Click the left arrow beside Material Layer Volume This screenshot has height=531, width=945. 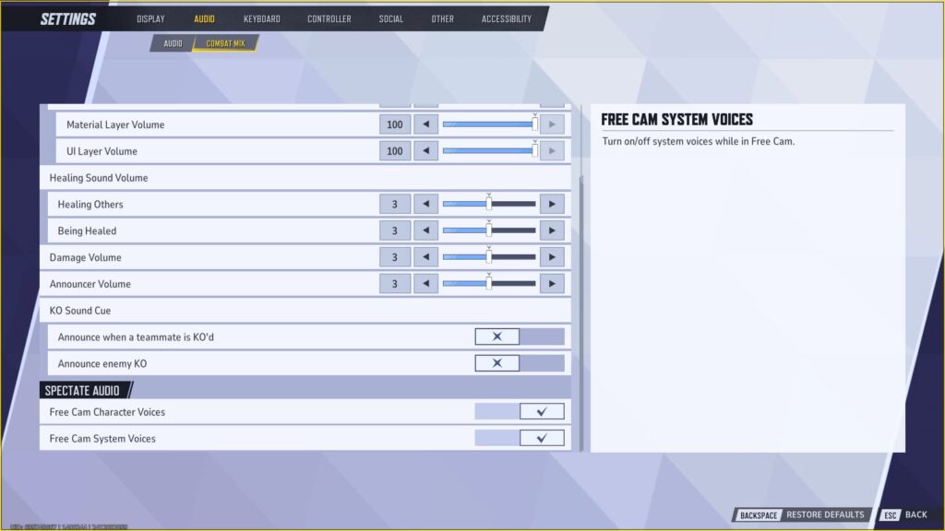click(x=425, y=124)
